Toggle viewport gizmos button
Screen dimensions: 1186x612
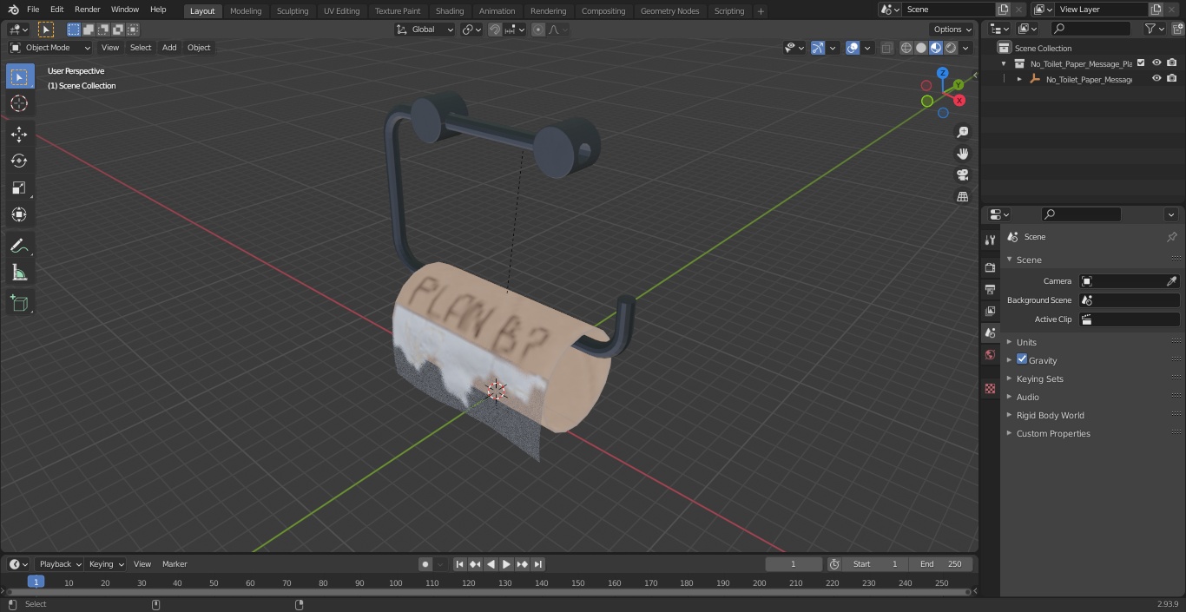817,48
